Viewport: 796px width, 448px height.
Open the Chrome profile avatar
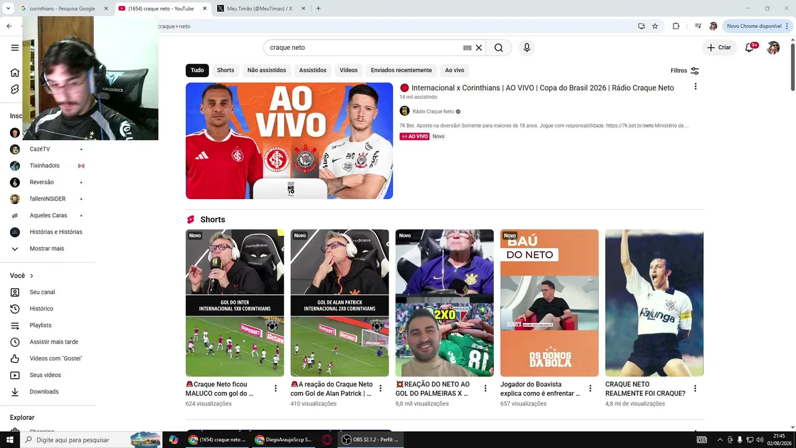(x=713, y=26)
